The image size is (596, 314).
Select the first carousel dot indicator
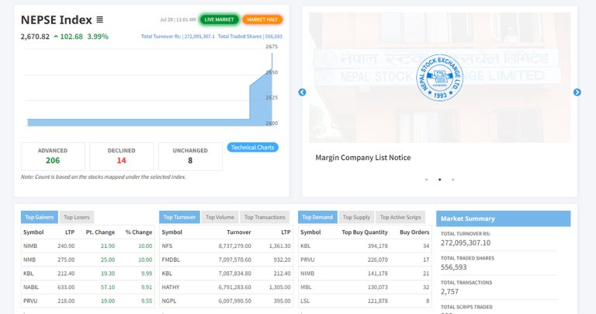tap(426, 180)
